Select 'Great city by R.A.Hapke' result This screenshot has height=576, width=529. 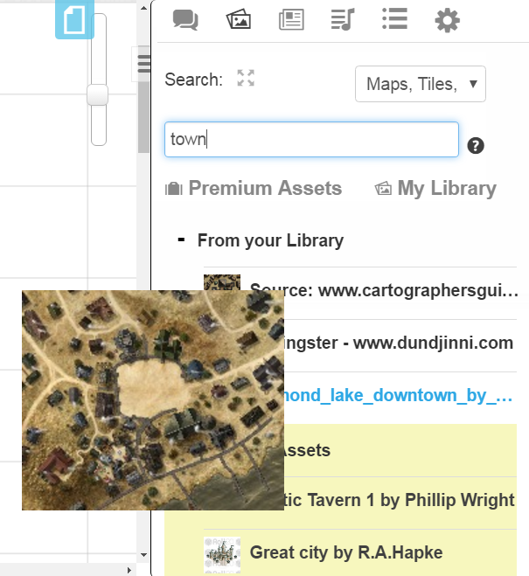click(x=346, y=552)
